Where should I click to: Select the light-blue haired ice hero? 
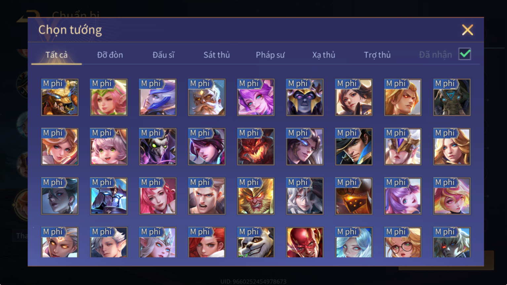pos(354,242)
